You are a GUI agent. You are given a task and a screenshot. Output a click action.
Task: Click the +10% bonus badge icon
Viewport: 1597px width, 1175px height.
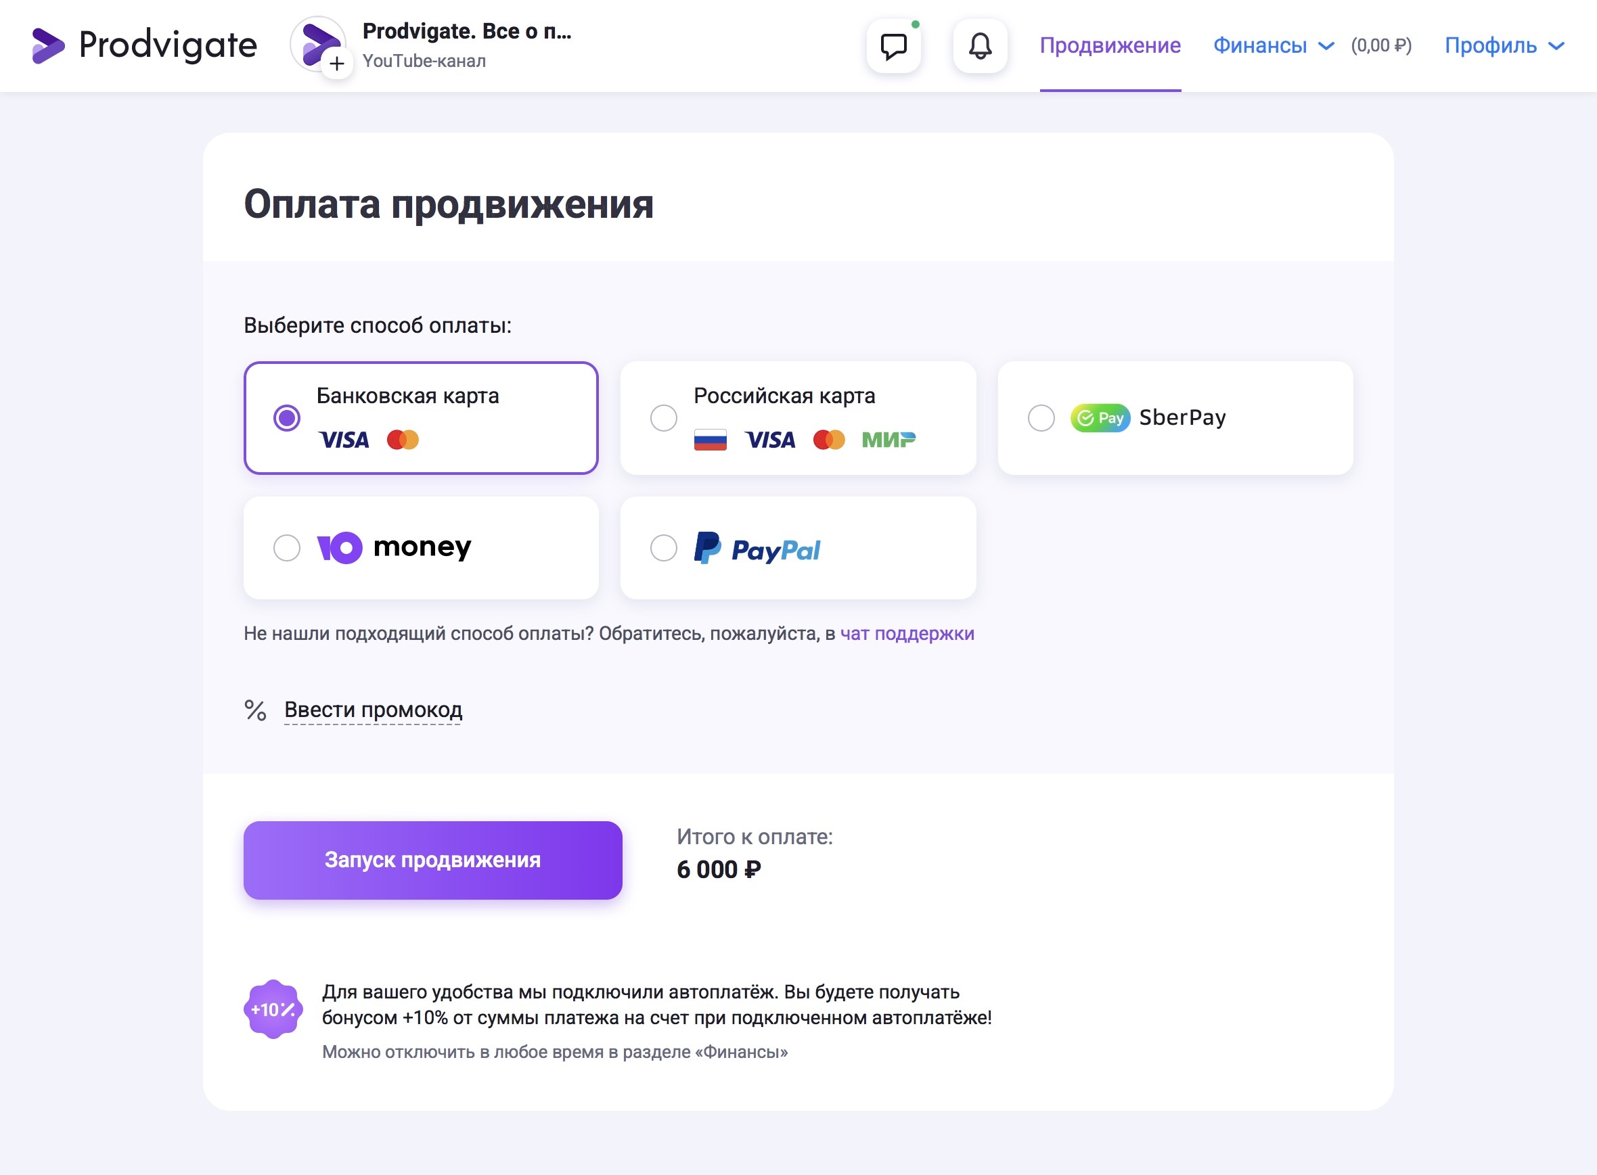pos(273,1009)
